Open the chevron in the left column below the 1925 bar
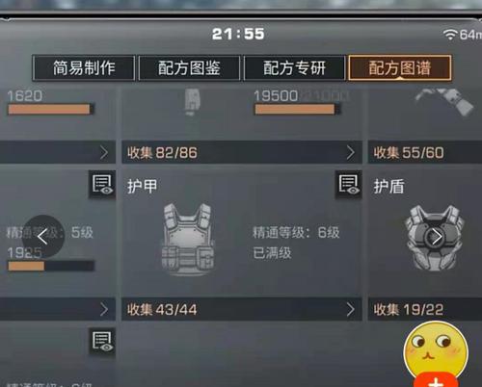 (104, 310)
